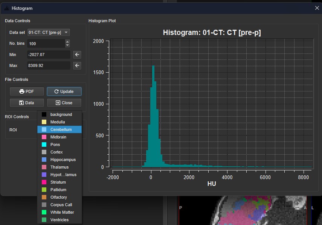
Task: Select Medulla from the ROI list
Action: coord(60,122)
